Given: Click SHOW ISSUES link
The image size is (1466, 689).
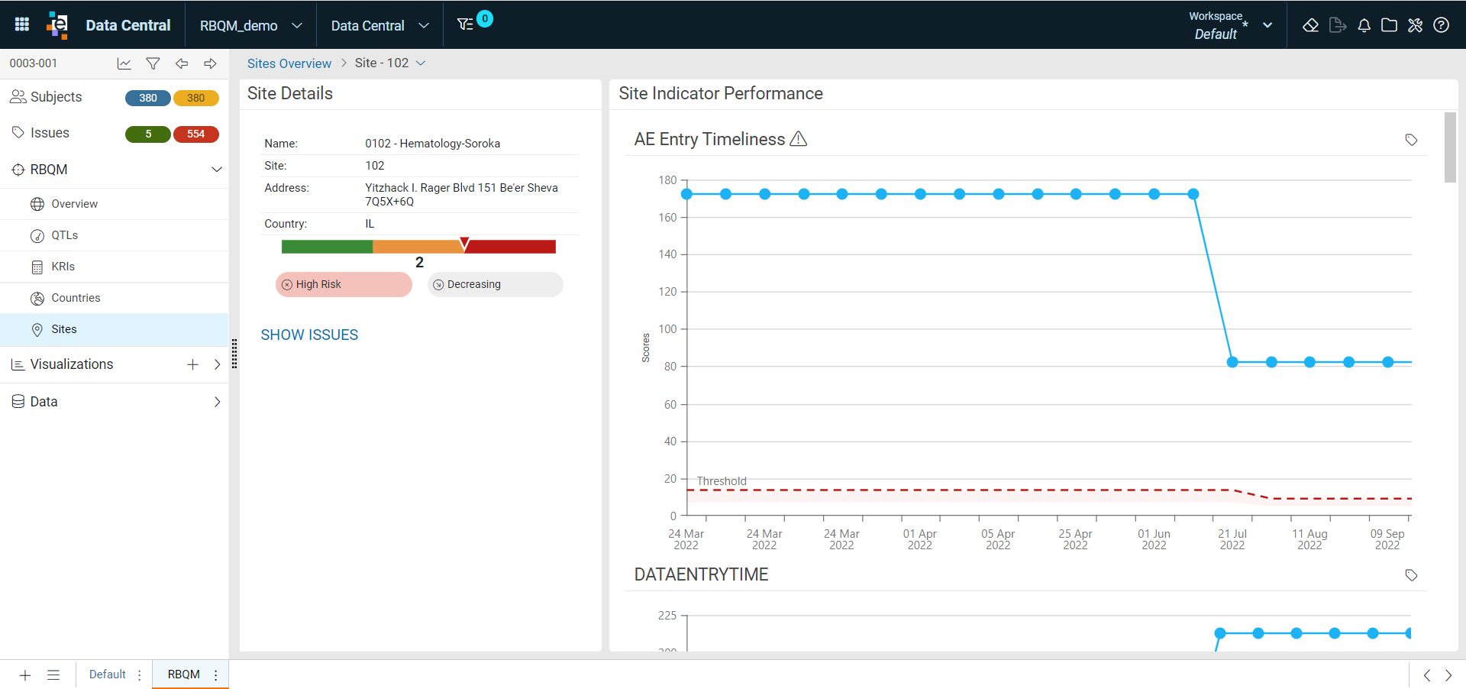Looking at the screenshot, I should (309, 335).
